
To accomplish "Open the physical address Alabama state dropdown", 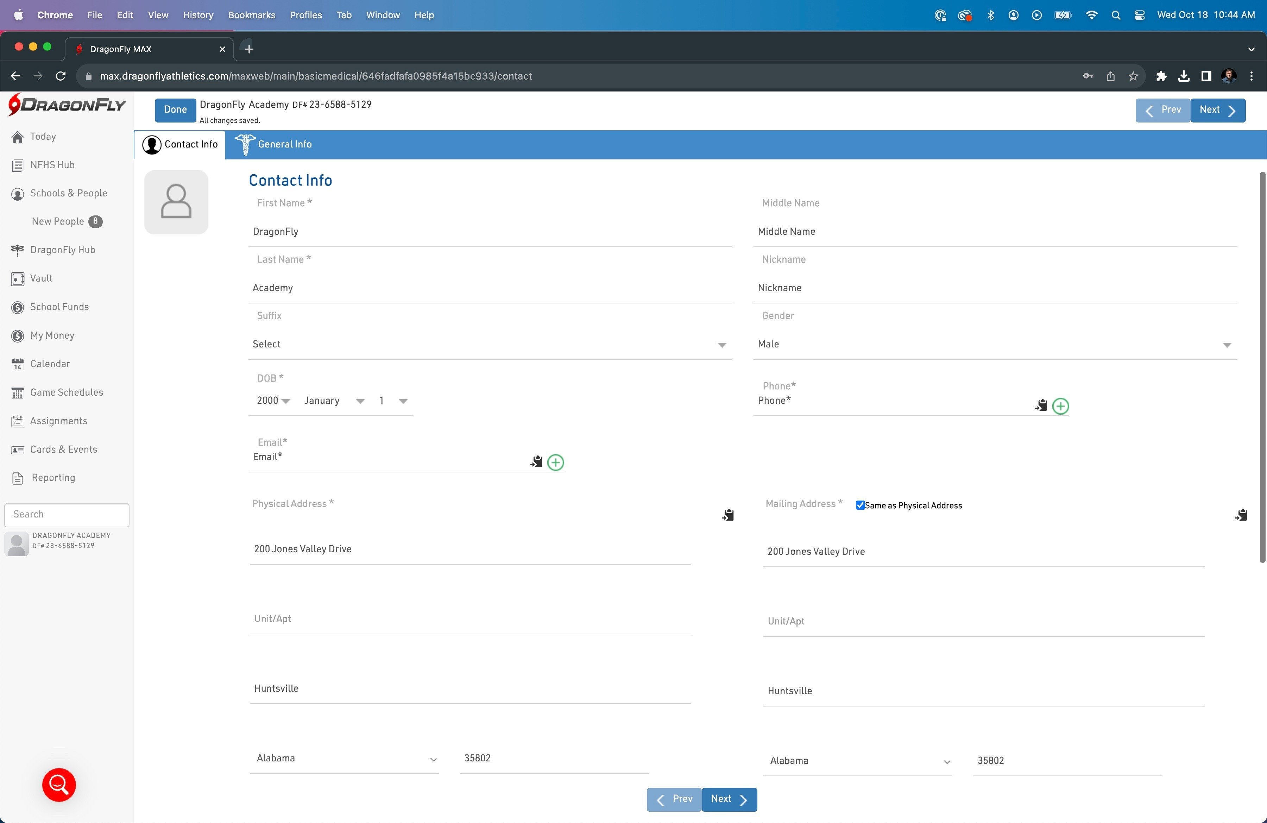I will click(344, 758).
